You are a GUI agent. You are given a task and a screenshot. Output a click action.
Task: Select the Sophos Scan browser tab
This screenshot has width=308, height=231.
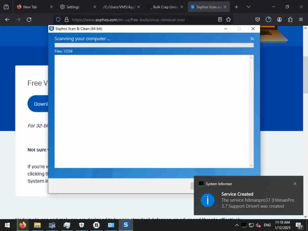209,7
